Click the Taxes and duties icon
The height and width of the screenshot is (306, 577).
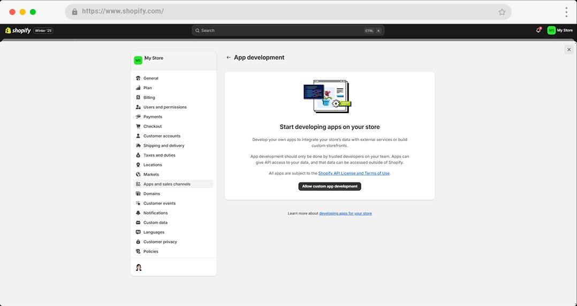point(138,155)
